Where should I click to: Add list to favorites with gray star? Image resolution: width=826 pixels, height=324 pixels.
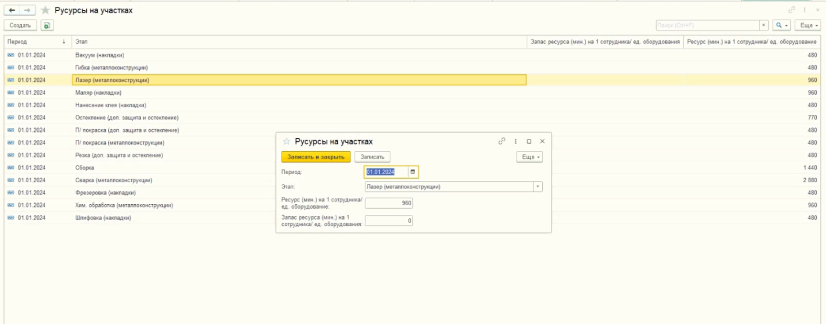point(45,10)
